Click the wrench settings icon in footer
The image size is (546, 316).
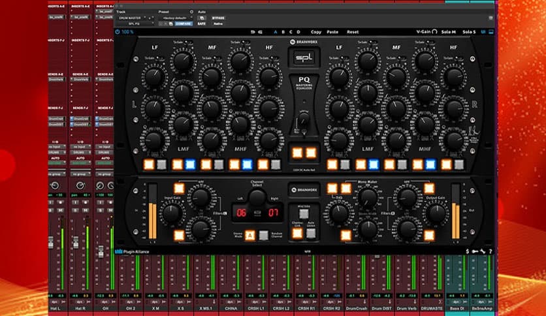[483, 251]
